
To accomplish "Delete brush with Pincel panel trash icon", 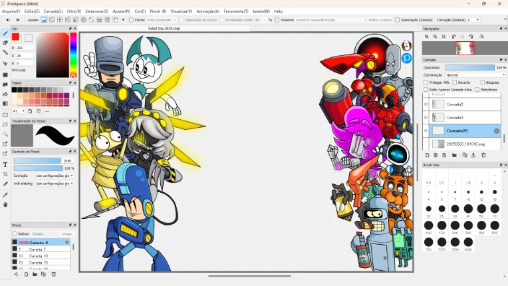I will [54, 274].
